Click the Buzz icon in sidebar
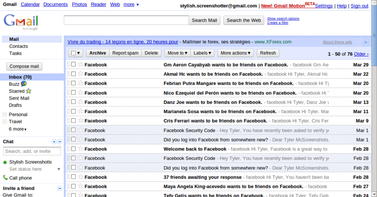The height and width of the screenshot is (197, 377). click(x=24, y=84)
